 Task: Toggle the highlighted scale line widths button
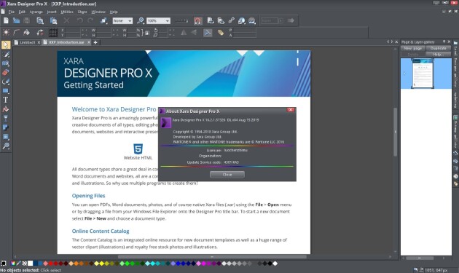tap(208, 33)
